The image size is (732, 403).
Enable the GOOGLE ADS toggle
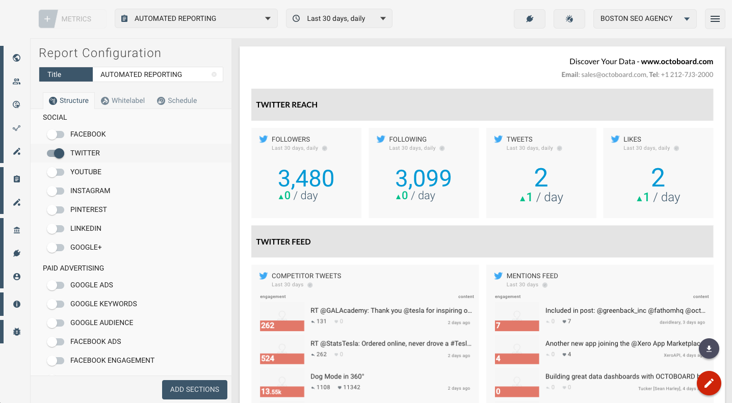pos(55,285)
